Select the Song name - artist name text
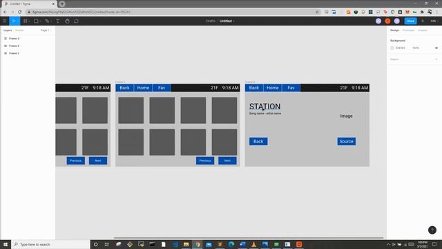Image resolution: width=442 pixels, height=249 pixels. point(265,113)
